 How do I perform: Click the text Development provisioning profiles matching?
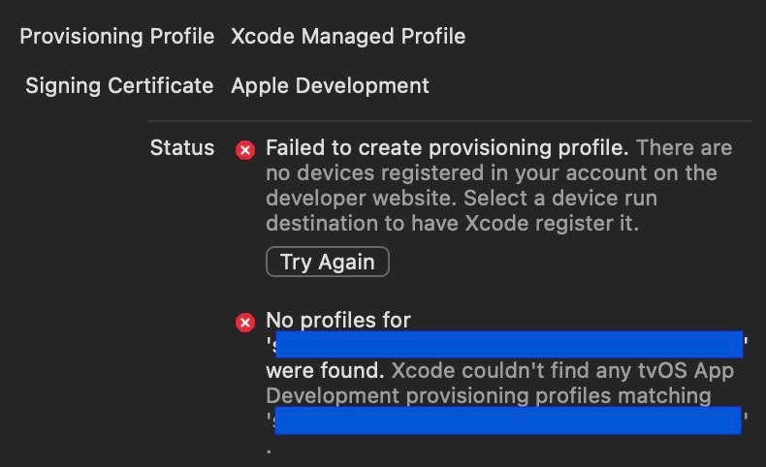[489, 396]
